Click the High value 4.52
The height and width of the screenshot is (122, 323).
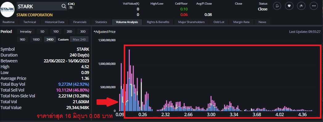[x=85, y=67]
